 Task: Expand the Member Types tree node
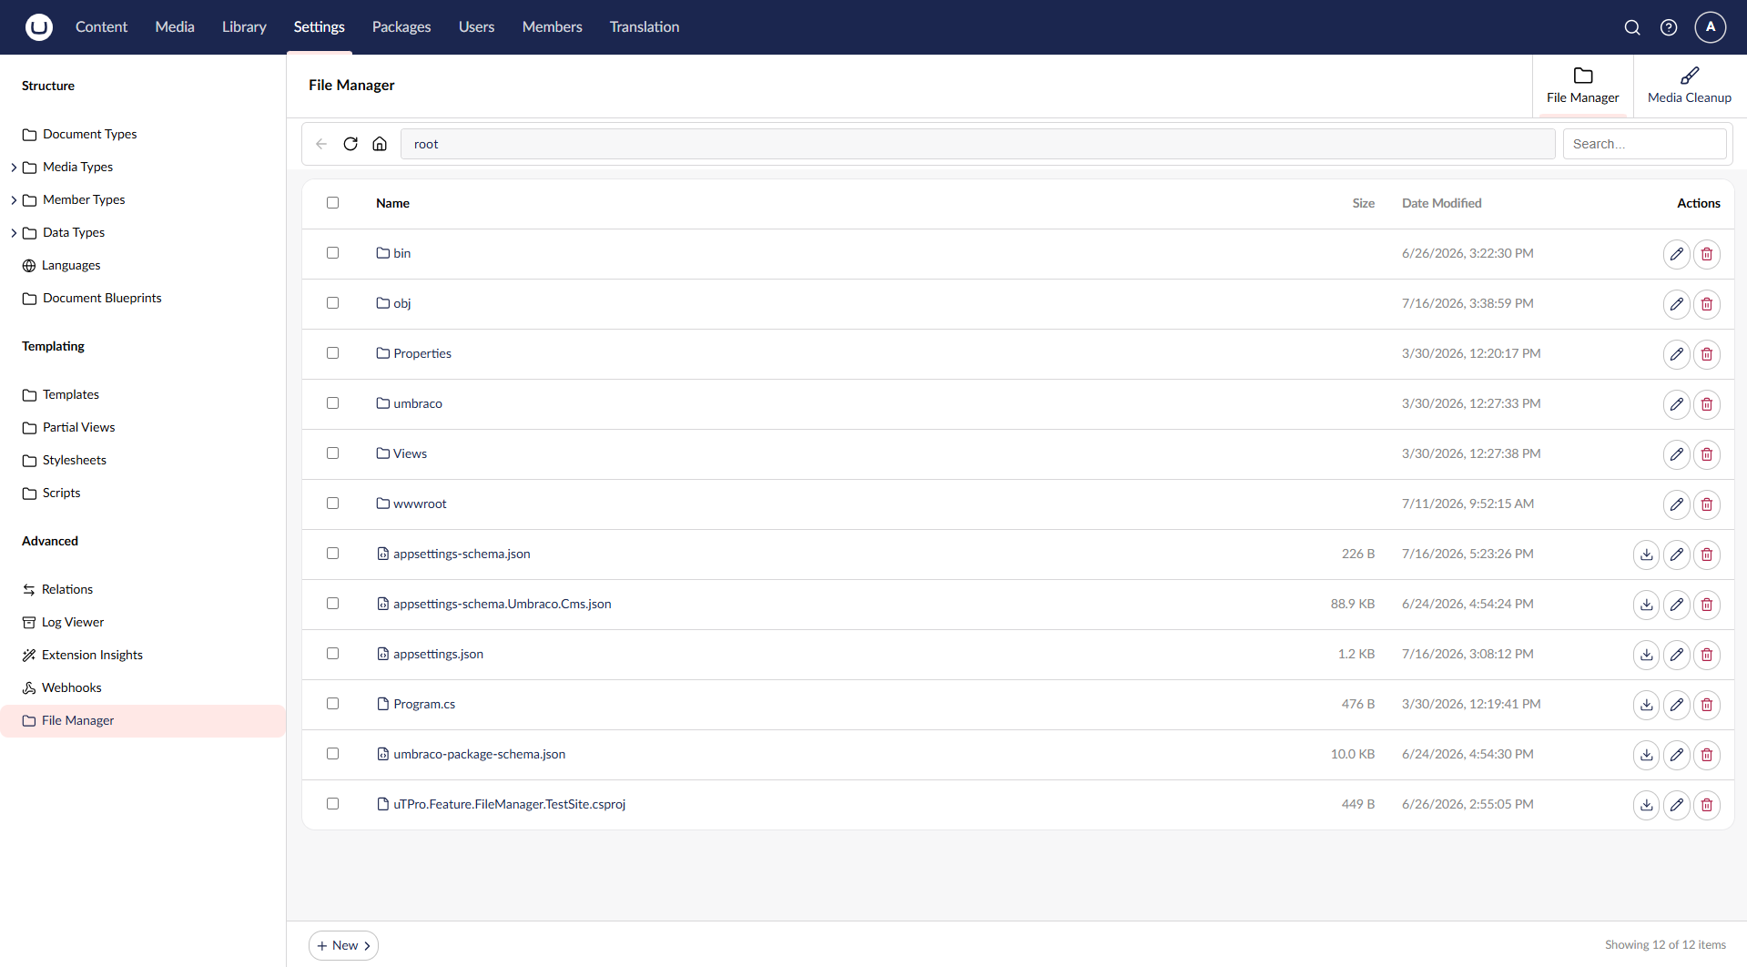click(14, 200)
